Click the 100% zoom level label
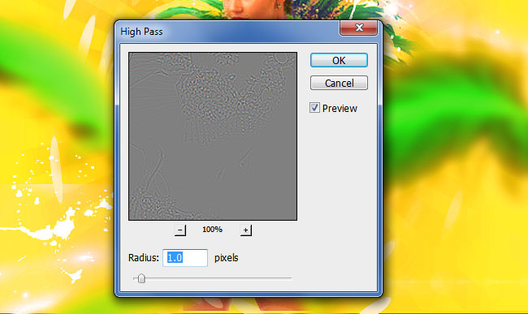 (x=212, y=230)
